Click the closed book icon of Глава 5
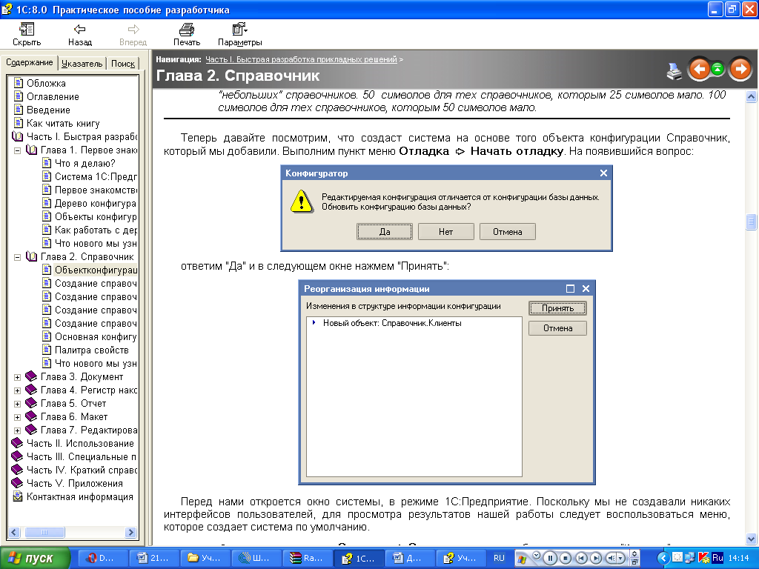Screen dimensions: 759x569 click(x=31, y=402)
